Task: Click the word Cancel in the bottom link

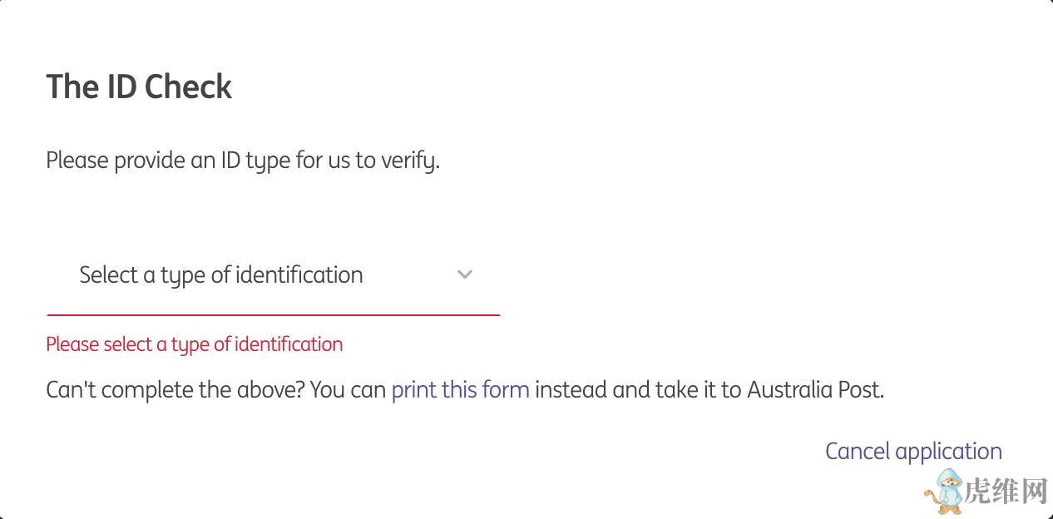Action: (x=857, y=451)
